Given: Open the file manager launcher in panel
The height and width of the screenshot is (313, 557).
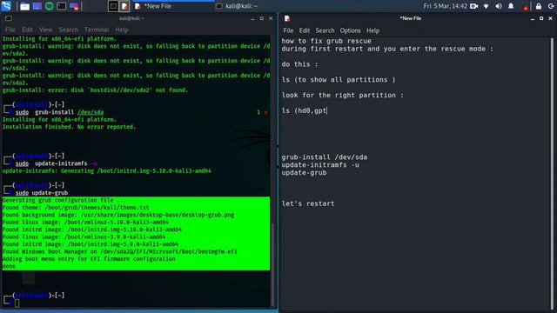Looking at the screenshot, I should click(x=24, y=6).
